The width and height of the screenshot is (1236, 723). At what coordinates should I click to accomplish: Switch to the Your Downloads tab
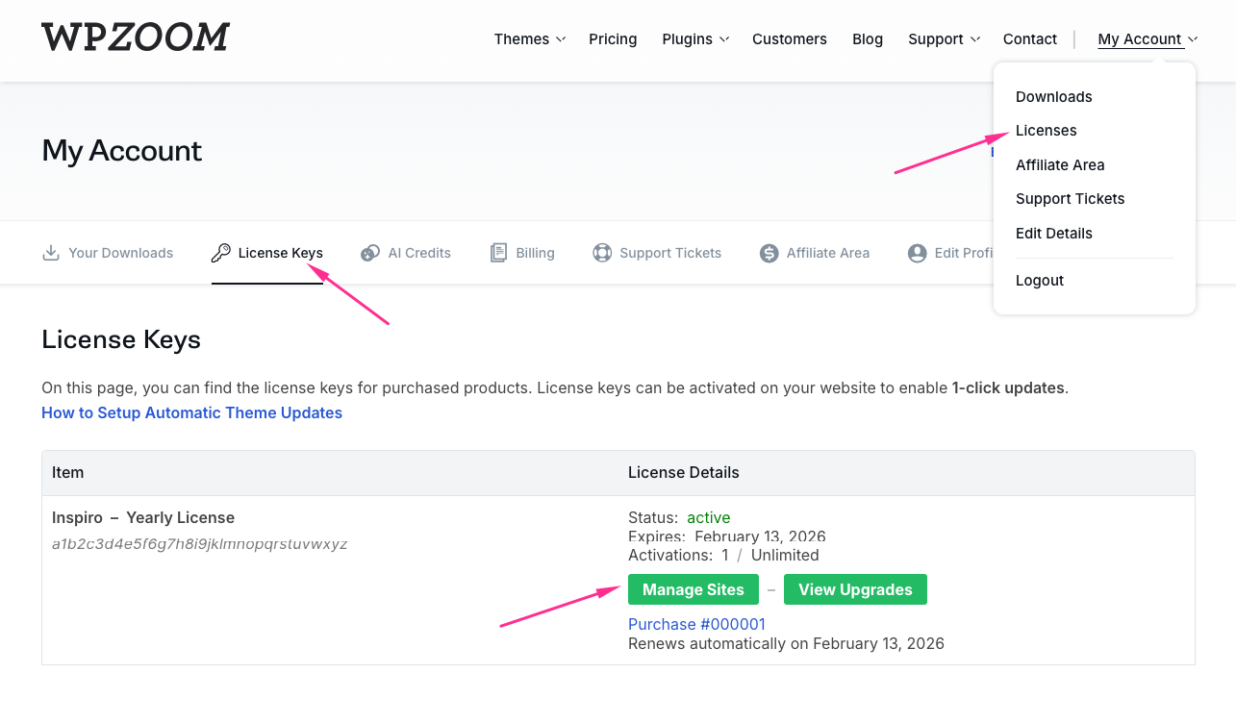tap(120, 253)
